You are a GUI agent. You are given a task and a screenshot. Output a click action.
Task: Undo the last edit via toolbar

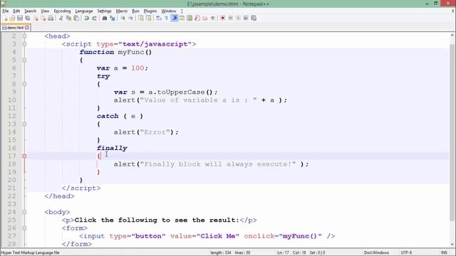(86, 18)
